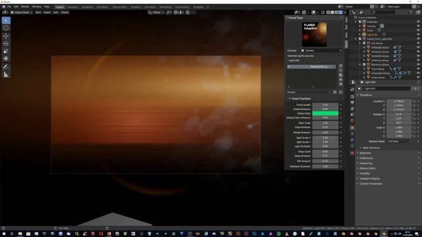Select the Measure tool
The width and height of the screenshot is (422, 237).
(x=6, y=74)
